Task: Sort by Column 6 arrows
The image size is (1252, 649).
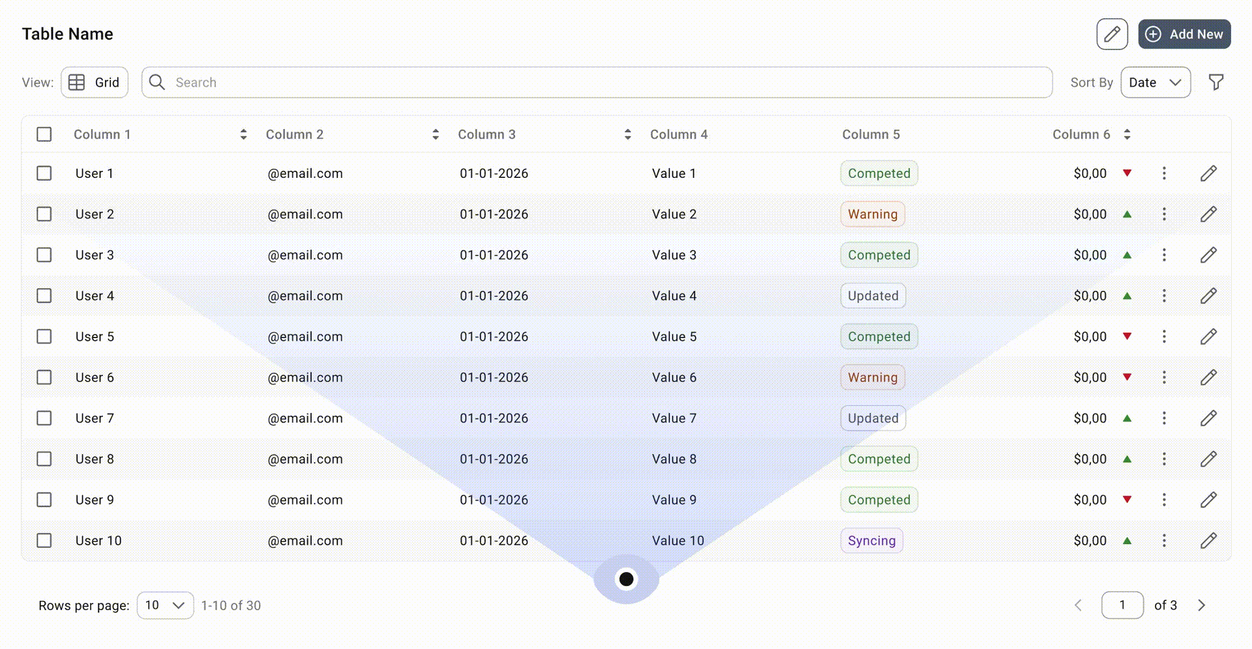Action: (x=1127, y=134)
